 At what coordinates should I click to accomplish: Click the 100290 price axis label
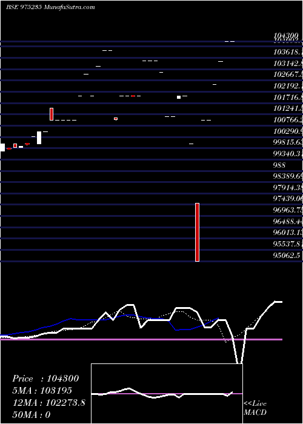click(288, 131)
